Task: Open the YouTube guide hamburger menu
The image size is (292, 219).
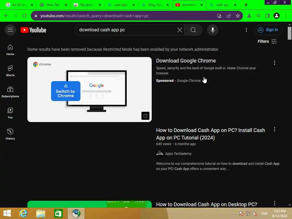Action: click(x=10, y=30)
